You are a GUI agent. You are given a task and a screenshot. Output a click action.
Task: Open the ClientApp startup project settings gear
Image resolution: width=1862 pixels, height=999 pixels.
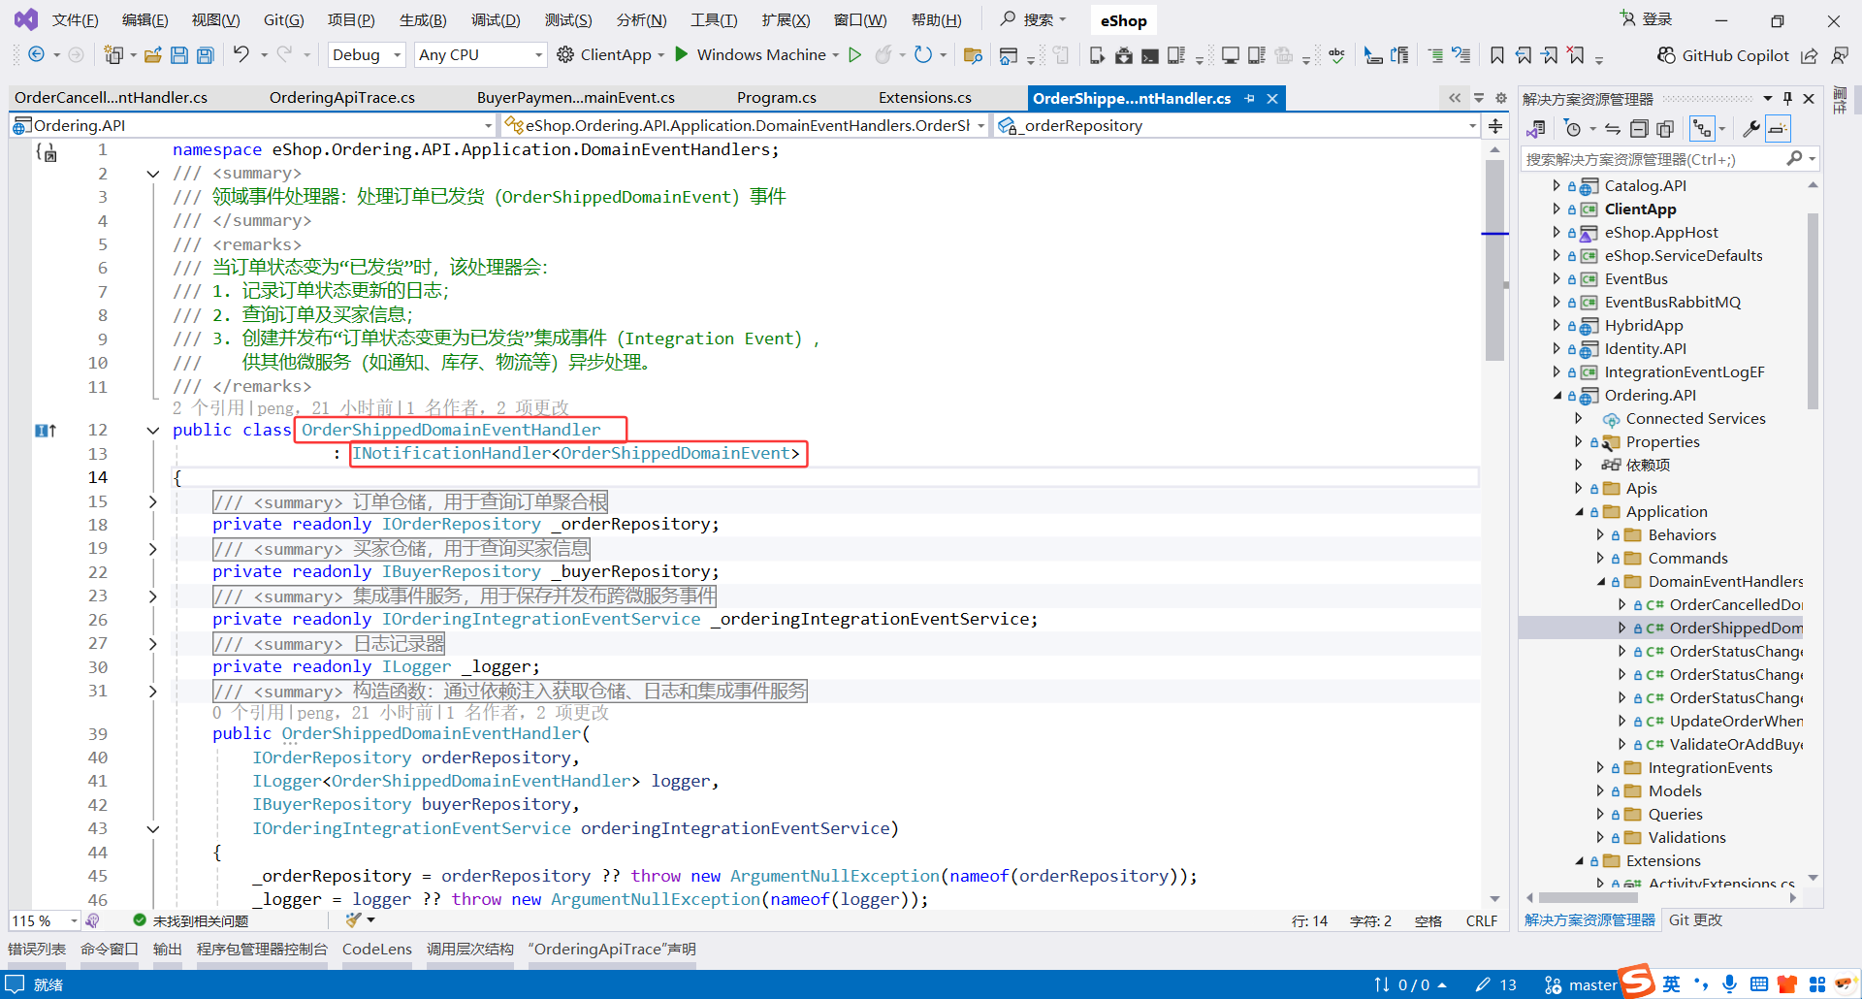tap(565, 54)
